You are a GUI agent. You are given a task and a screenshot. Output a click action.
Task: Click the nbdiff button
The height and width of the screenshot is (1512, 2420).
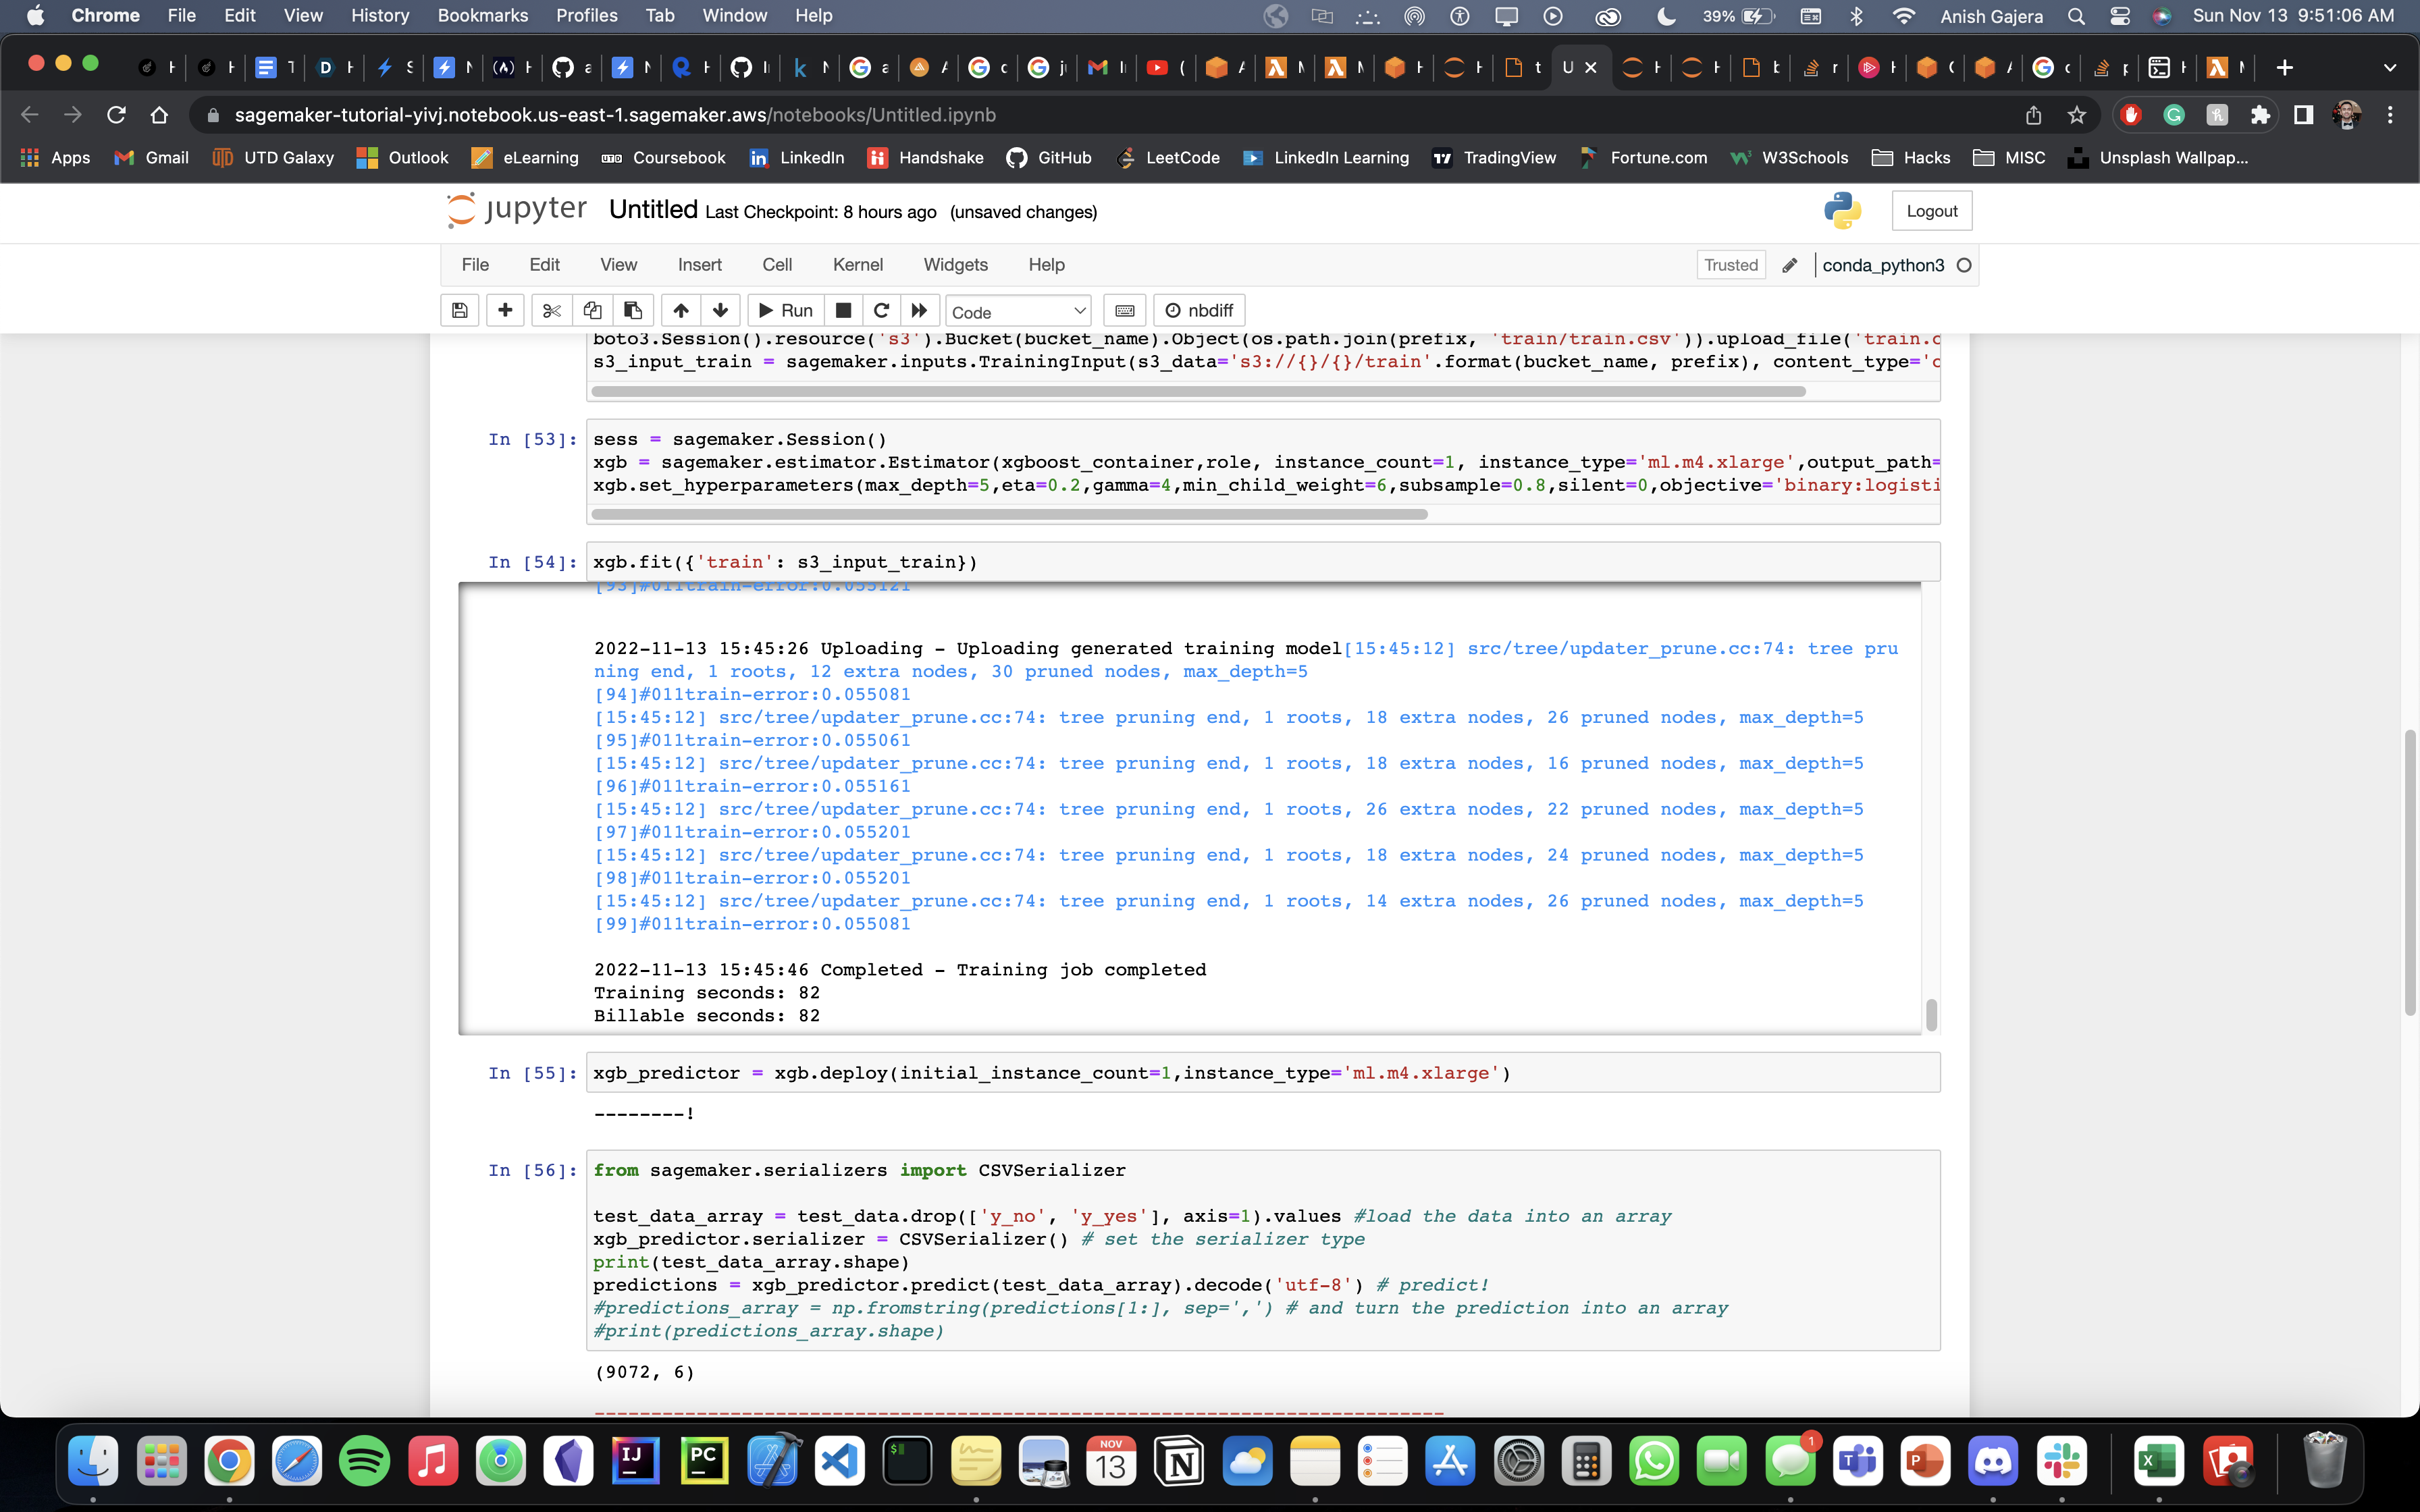coord(1198,310)
